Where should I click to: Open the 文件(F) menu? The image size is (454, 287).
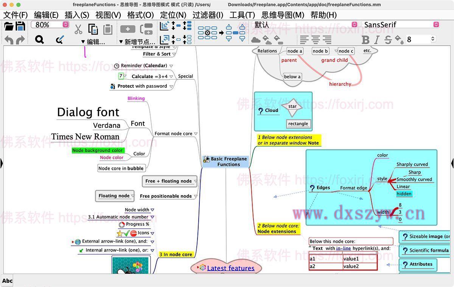16,15
